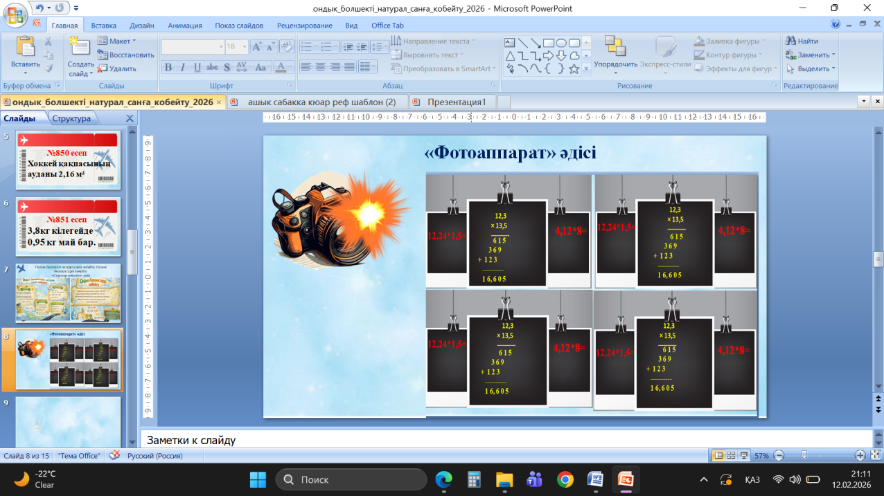Open the Calculator from the taskbar
This screenshot has width=884, height=496.
pyautogui.click(x=474, y=479)
